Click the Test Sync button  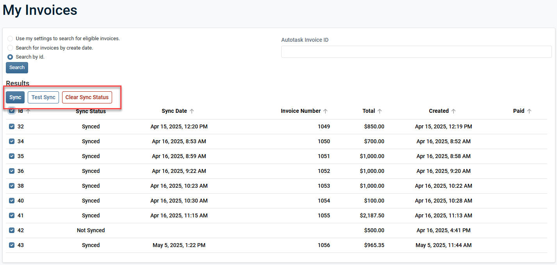pos(43,97)
